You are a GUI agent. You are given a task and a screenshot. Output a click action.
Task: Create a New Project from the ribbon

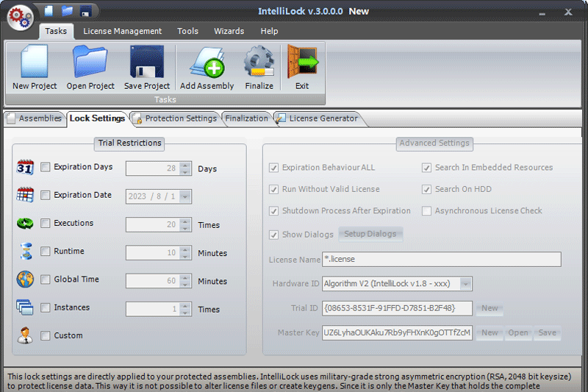35,68
